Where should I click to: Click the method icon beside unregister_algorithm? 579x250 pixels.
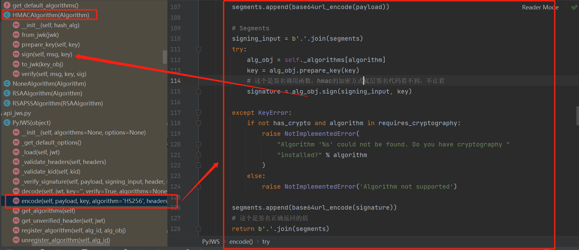(x=16, y=240)
